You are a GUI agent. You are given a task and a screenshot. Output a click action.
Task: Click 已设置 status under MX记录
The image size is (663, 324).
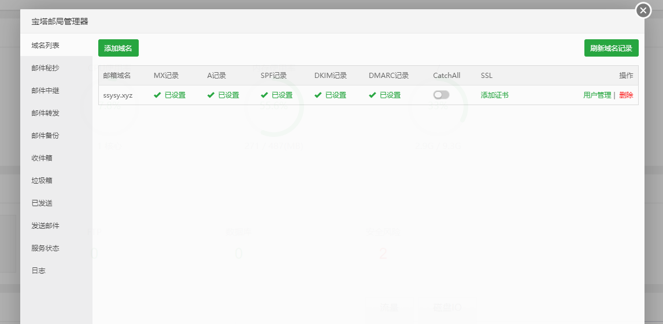(175, 95)
